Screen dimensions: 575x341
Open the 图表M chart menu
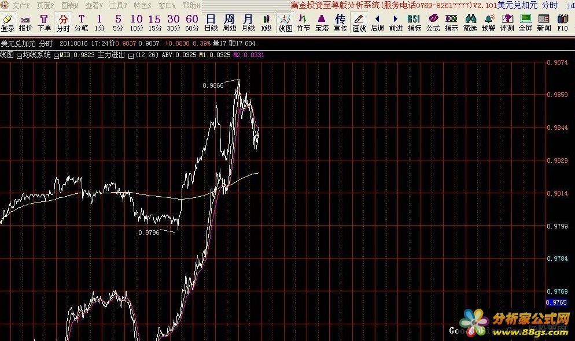click(x=70, y=6)
